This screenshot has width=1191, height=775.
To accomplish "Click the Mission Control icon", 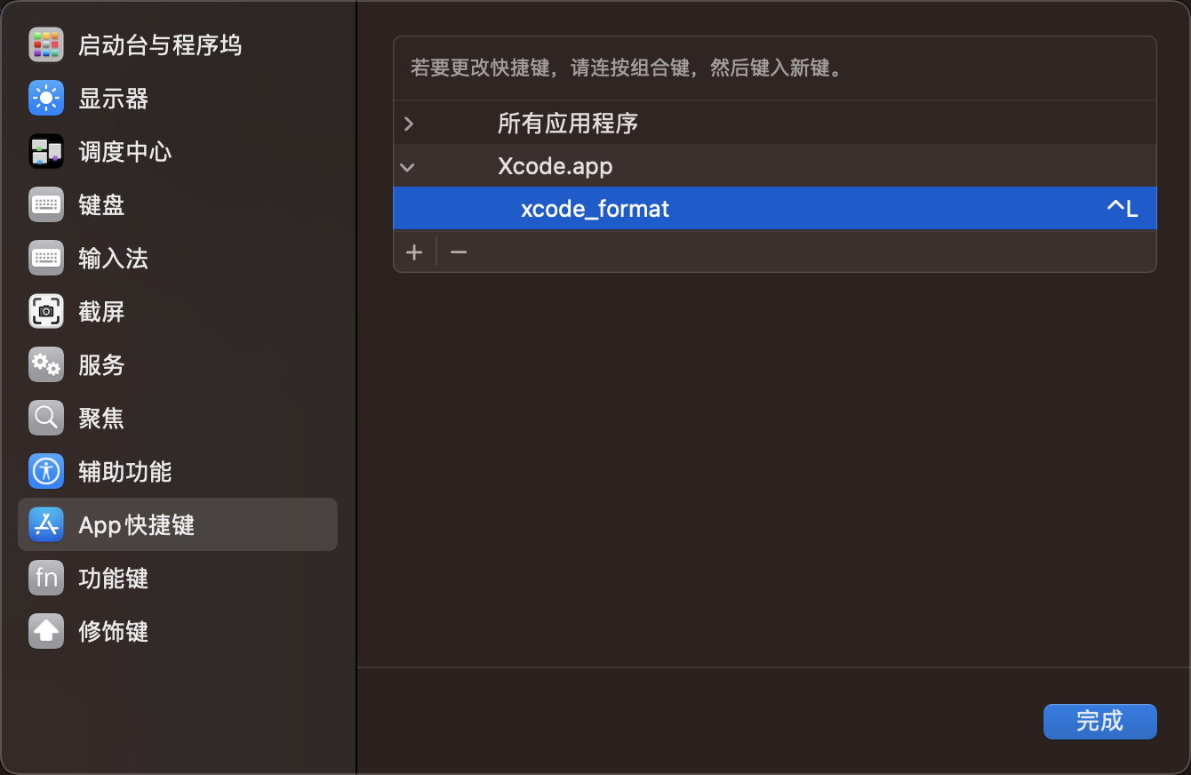I will click(x=45, y=152).
